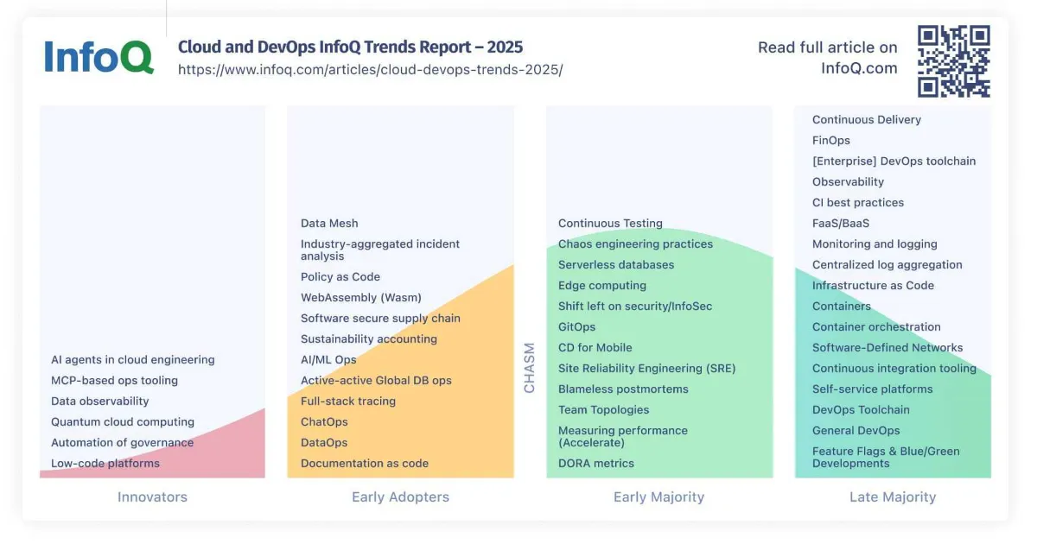Click 'Feature Flags & Blue/Green Developments' entry

886,458
